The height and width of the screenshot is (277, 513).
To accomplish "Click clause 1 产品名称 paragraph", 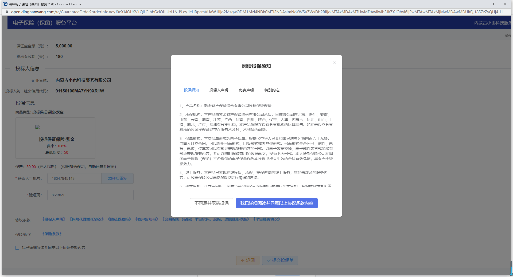I will click(226, 106).
